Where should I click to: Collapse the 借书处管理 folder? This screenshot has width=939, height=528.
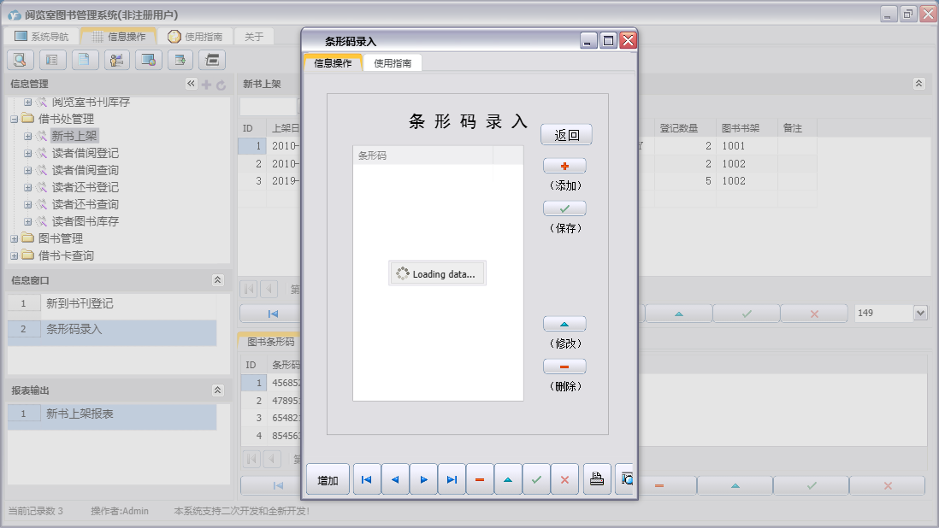coord(14,119)
